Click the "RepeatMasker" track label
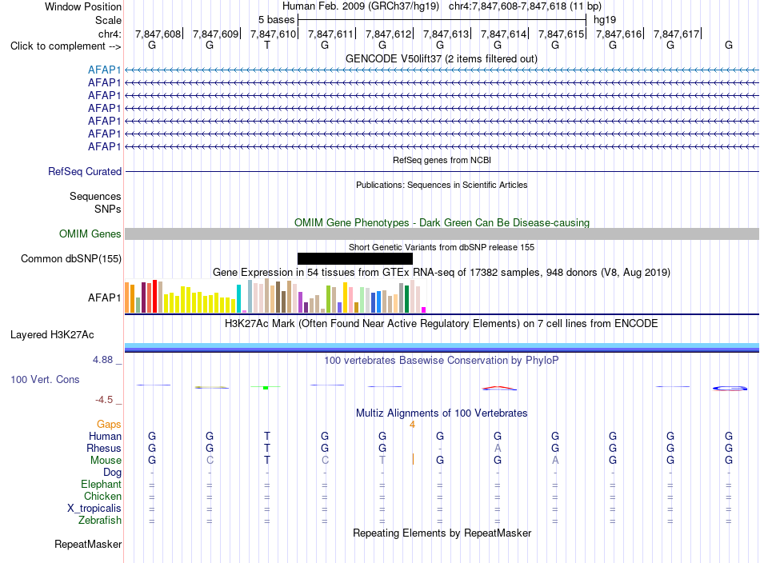This screenshot has height=563, width=760. [x=88, y=544]
